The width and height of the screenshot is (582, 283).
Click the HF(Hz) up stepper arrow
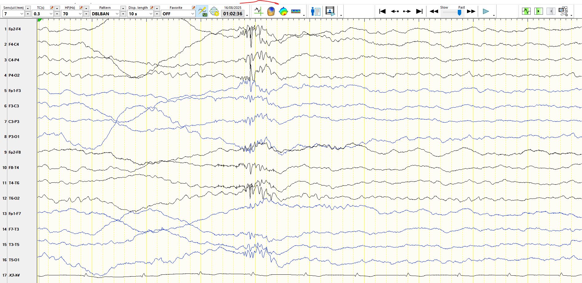point(86,8)
